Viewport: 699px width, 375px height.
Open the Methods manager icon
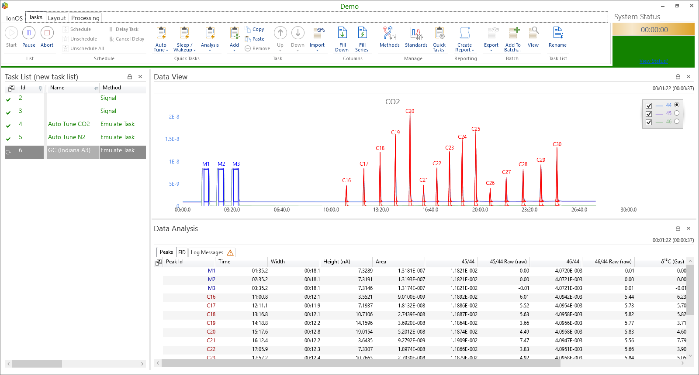click(x=389, y=34)
